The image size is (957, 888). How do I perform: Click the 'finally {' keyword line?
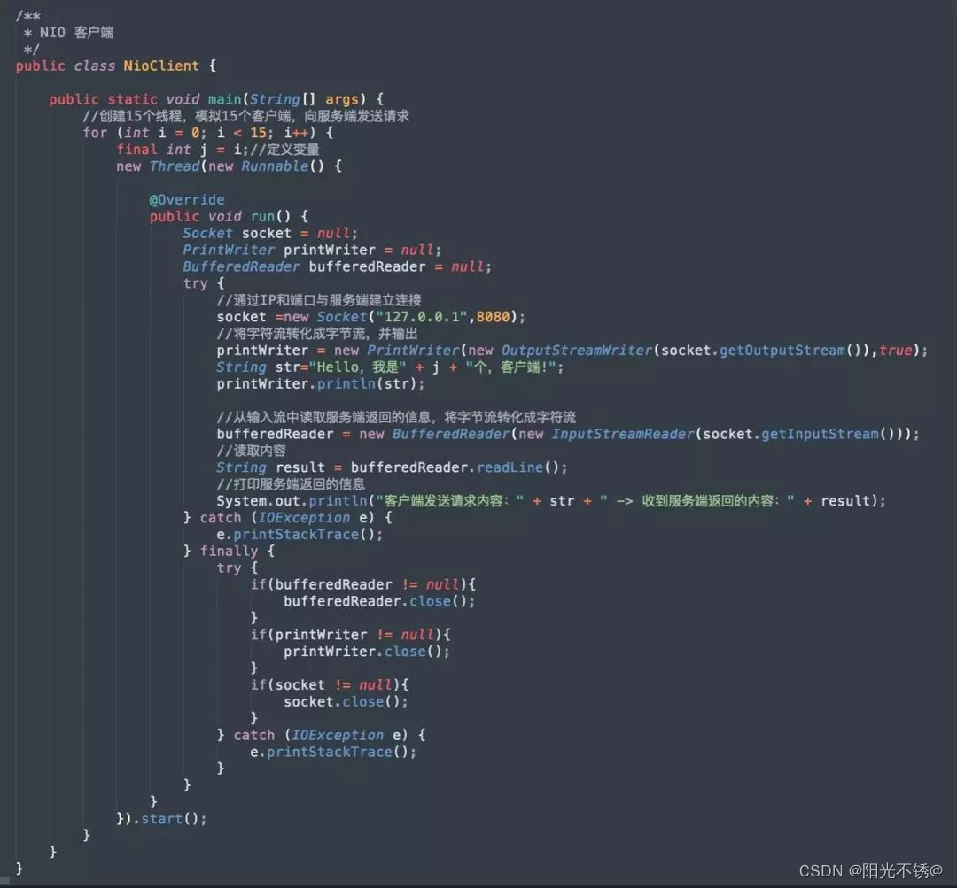click(229, 552)
